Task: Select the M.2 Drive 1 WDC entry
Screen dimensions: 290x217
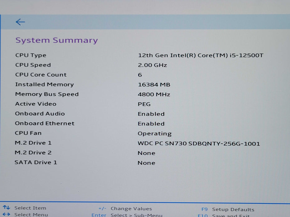Action: click(199, 144)
